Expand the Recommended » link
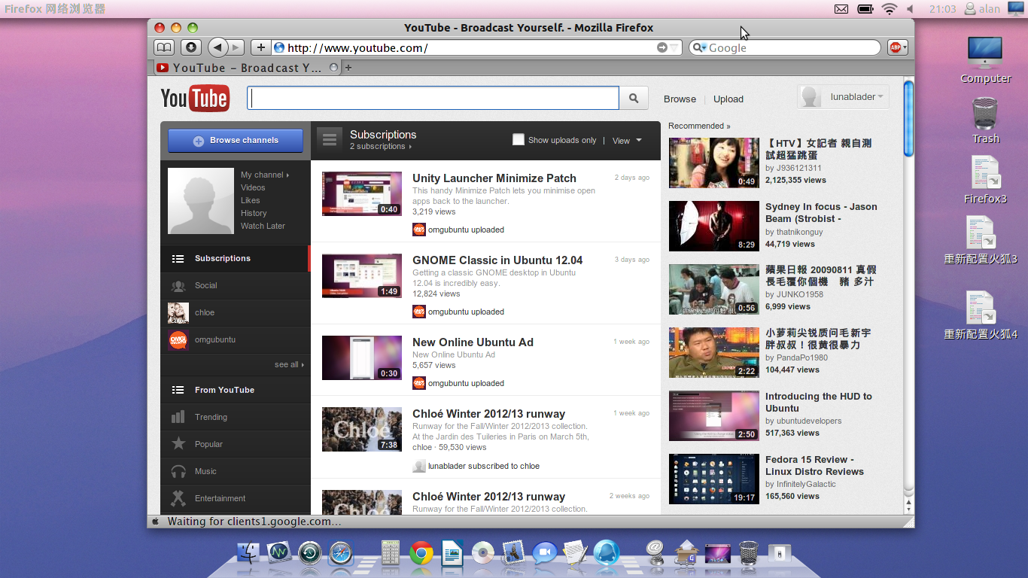Viewport: 1028px width, 578px height. tap(699, 126)
